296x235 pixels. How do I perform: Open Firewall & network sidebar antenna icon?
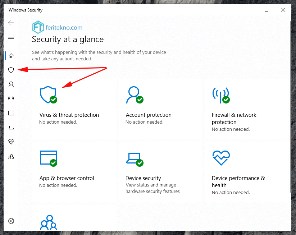(11, 99)
